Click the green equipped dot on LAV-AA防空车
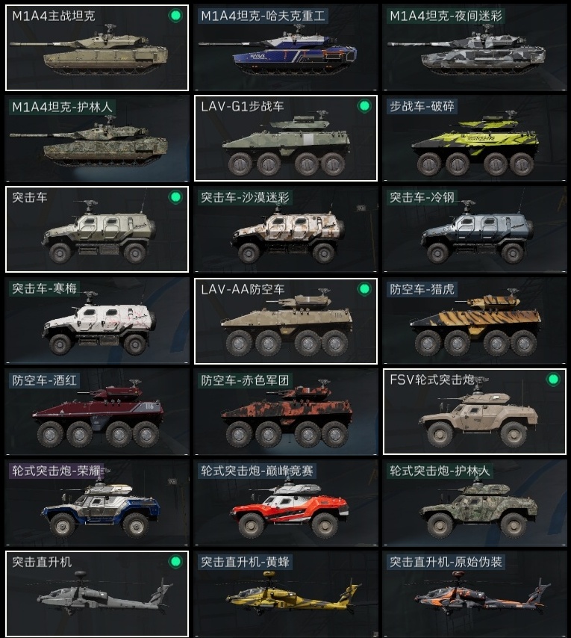Image resolution: width=571 pixels, height=638 pixels. pyautogui.click(x=364, y=289)
